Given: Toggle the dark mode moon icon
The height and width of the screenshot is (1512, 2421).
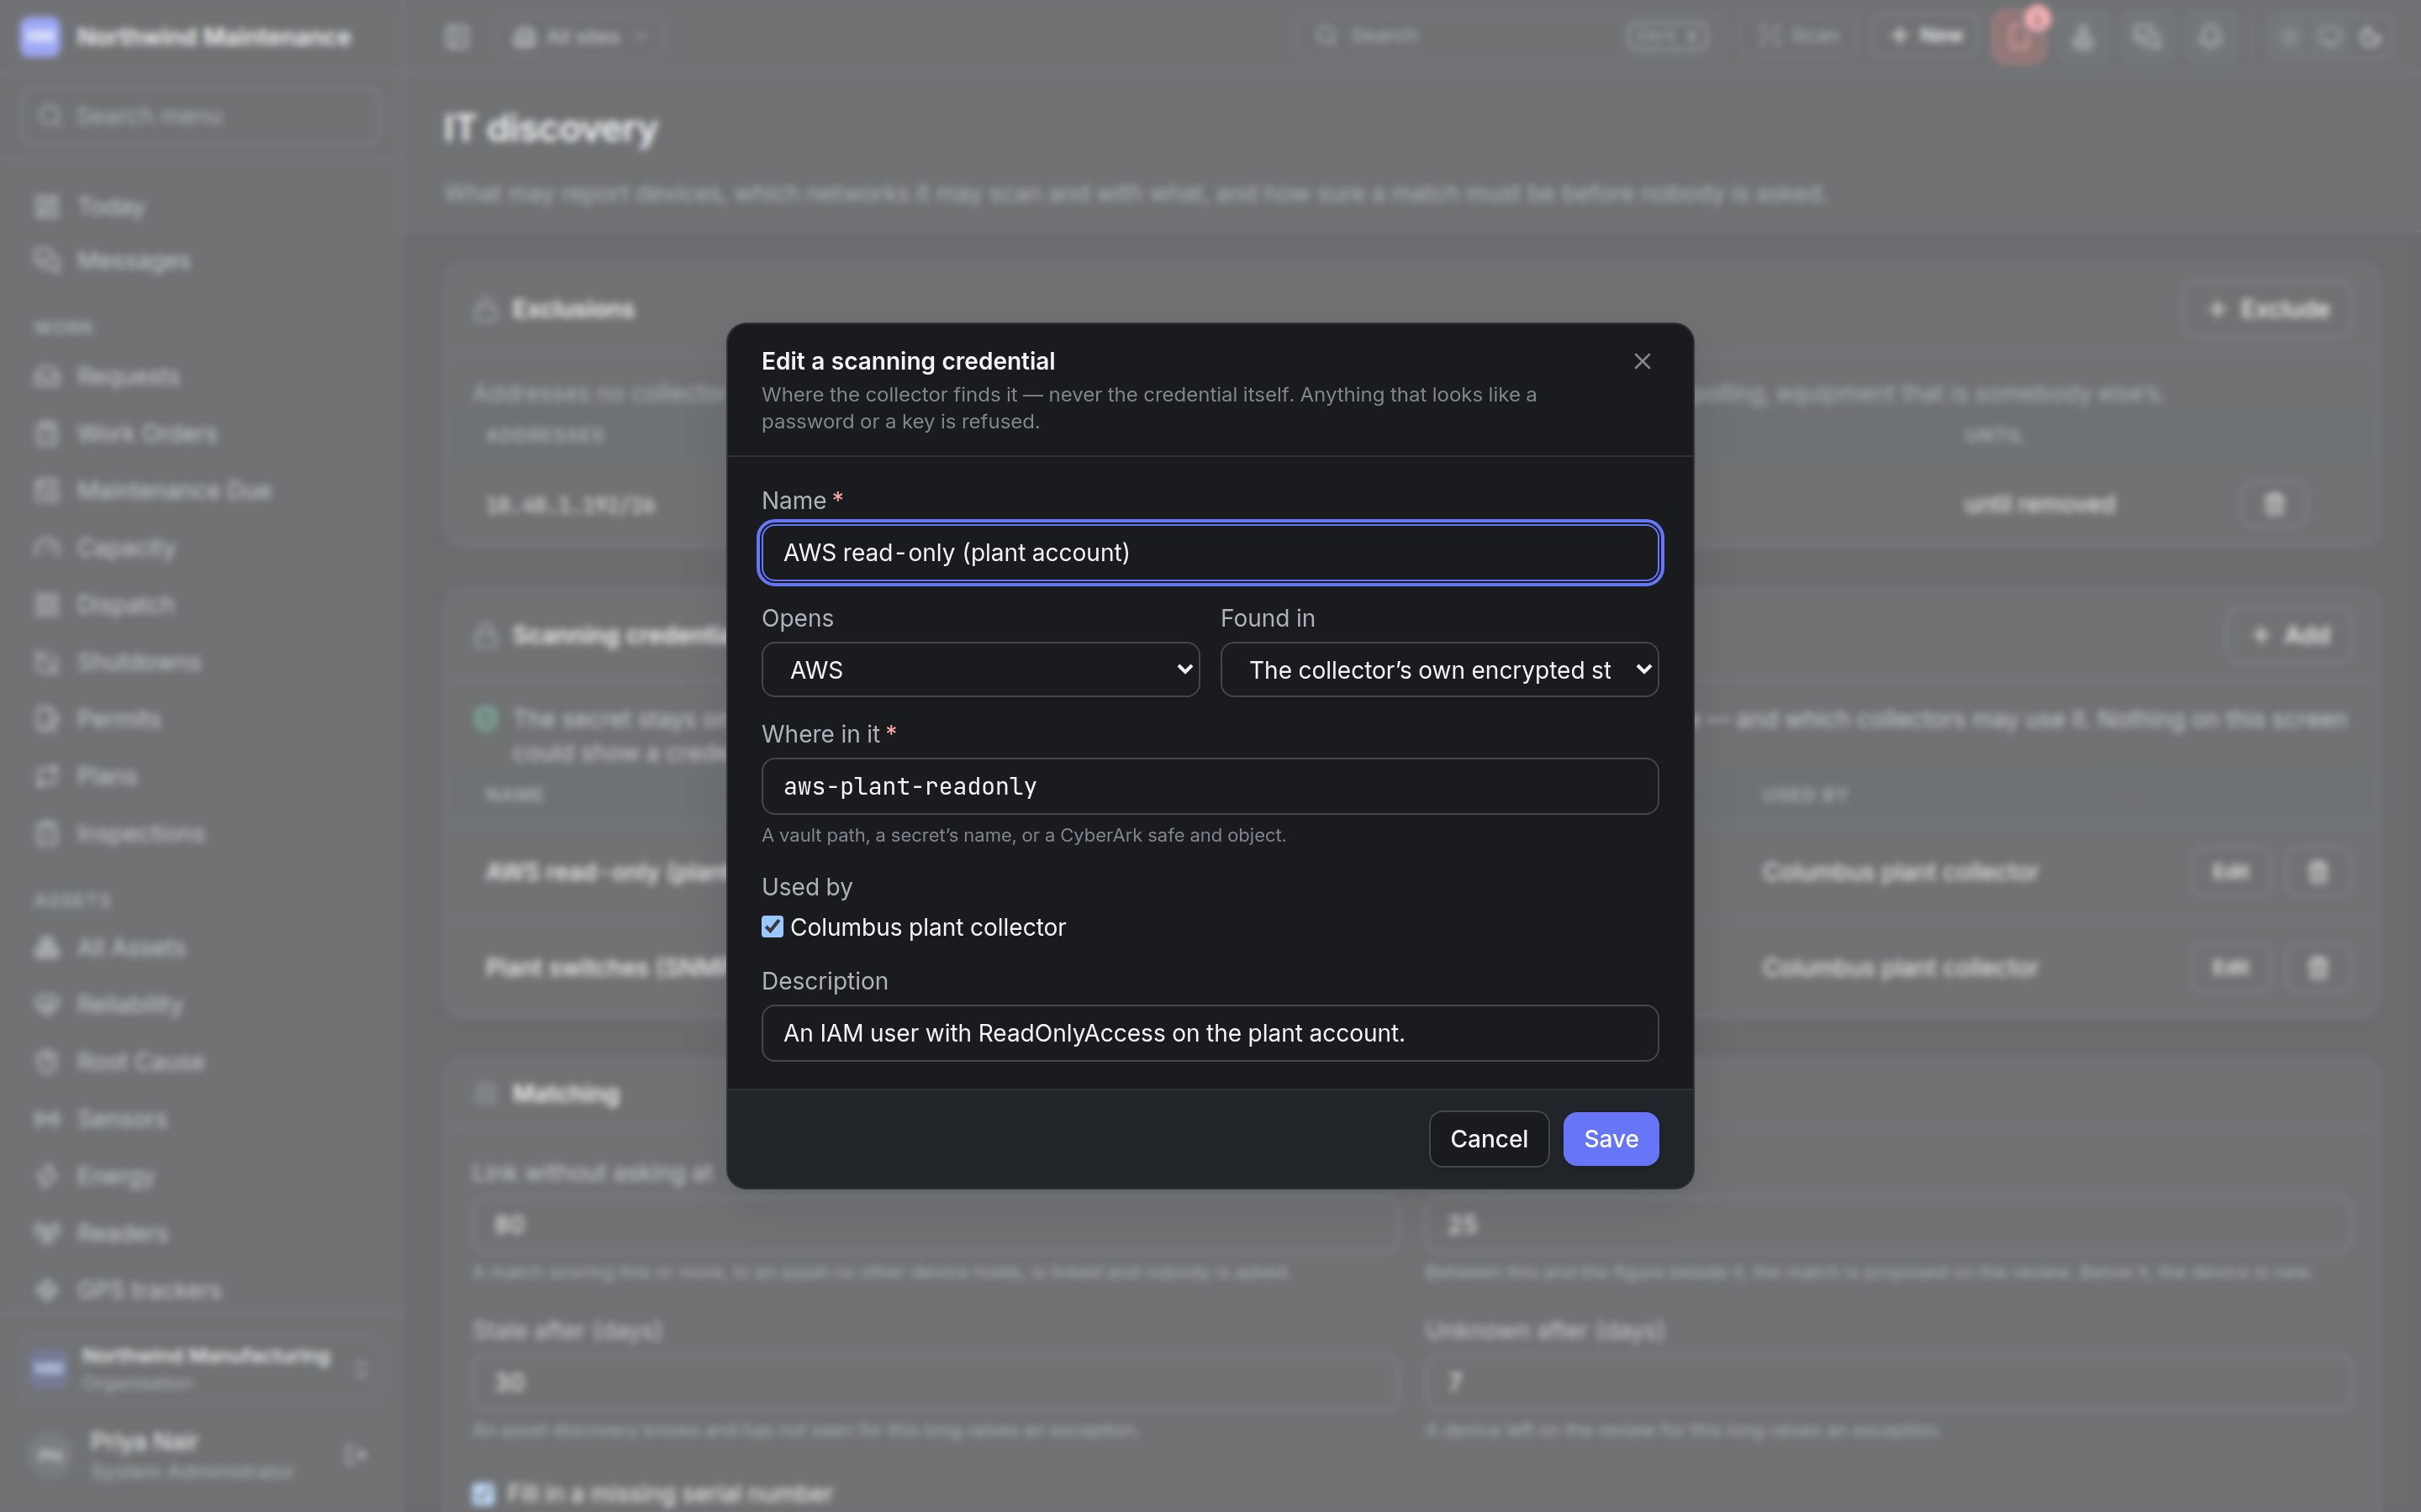Looking at the screenshot, I should coord(2370,37).
